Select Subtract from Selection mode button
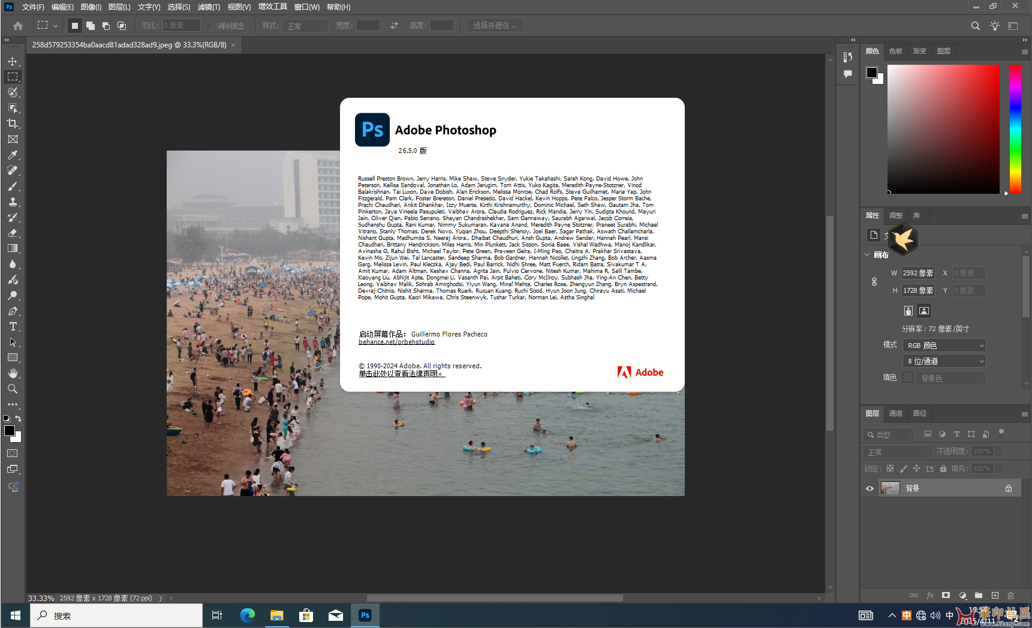Image resolution: width=1032 pixels, height=628 pixels. [106, 26]
